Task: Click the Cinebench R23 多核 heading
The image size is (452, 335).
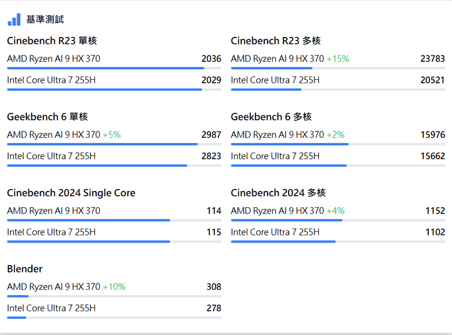Action: click(276, 41)
